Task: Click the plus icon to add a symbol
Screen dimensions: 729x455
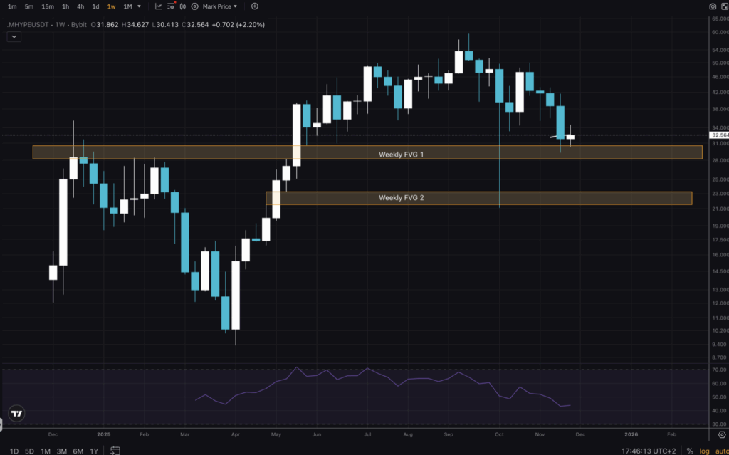Action: click(x=254, y=6)
